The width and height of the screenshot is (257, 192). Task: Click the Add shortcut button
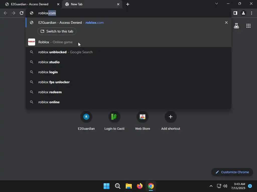pos(171,121)
